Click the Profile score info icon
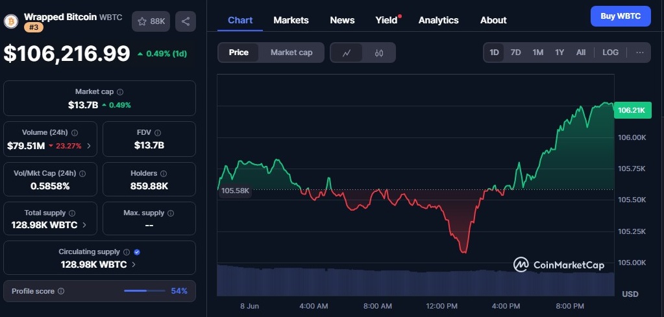Screen dimensions: 664x317 (61, 291)
